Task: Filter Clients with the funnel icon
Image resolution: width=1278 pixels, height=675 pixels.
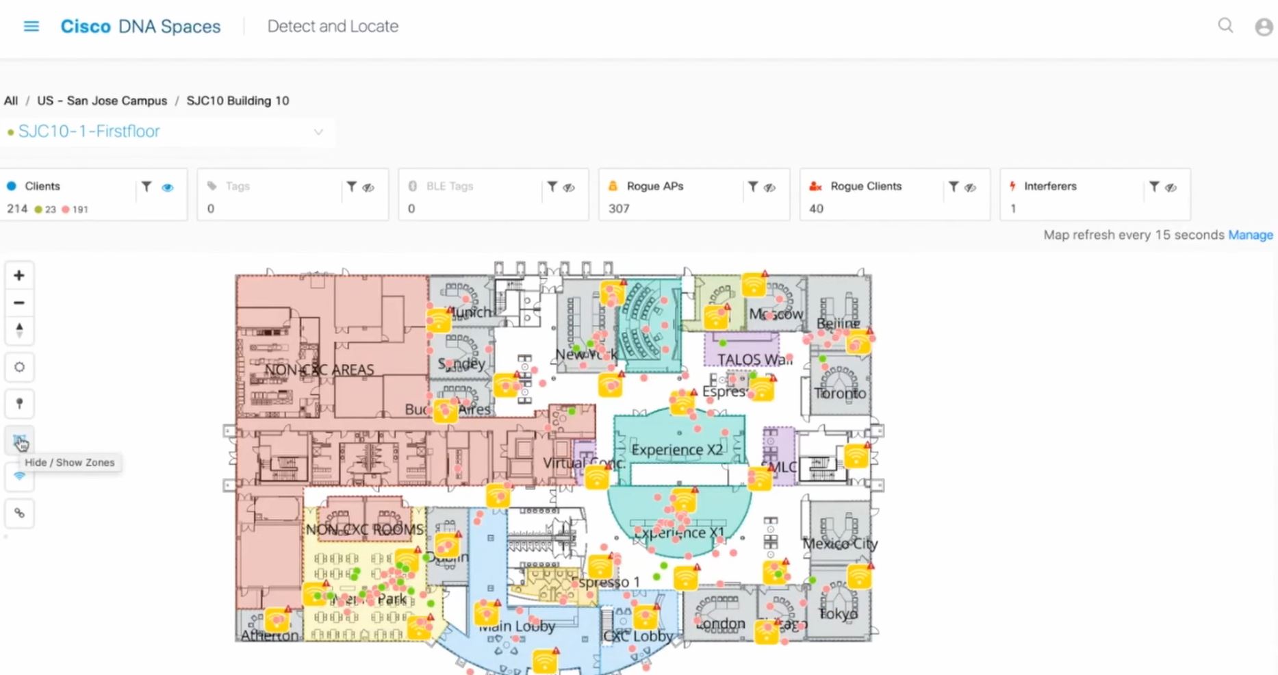Action: click(146, 186)
